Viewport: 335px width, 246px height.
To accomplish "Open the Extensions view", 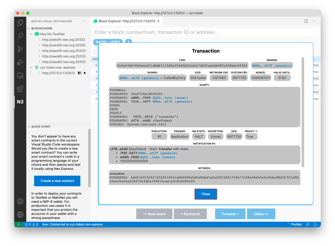I will pos(20,89).
